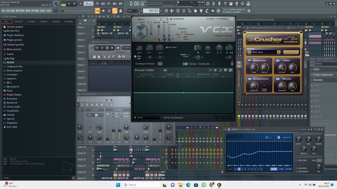Toggle Compressor ON switch in CamelCrusher
The image size is (337, 189).
pyautogui.click(x=250, y=79)
